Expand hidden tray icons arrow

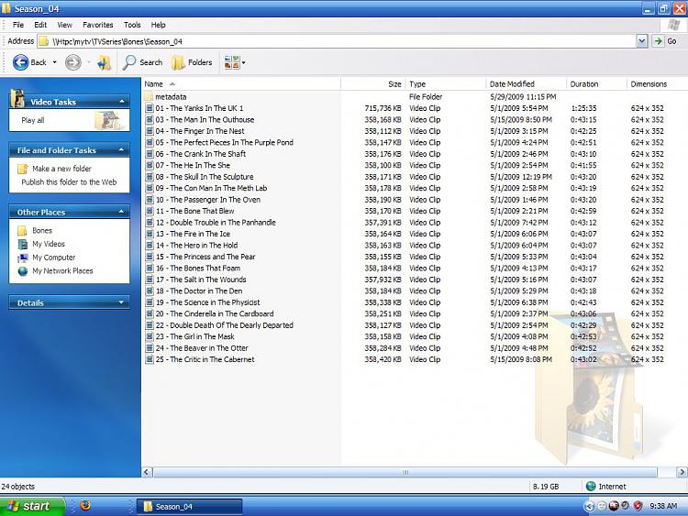coord(589,506)
